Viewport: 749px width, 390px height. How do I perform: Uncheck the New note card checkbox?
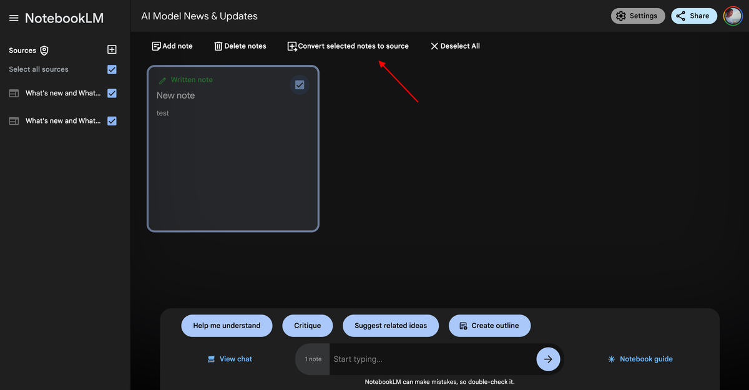click(x=300, y=84)
